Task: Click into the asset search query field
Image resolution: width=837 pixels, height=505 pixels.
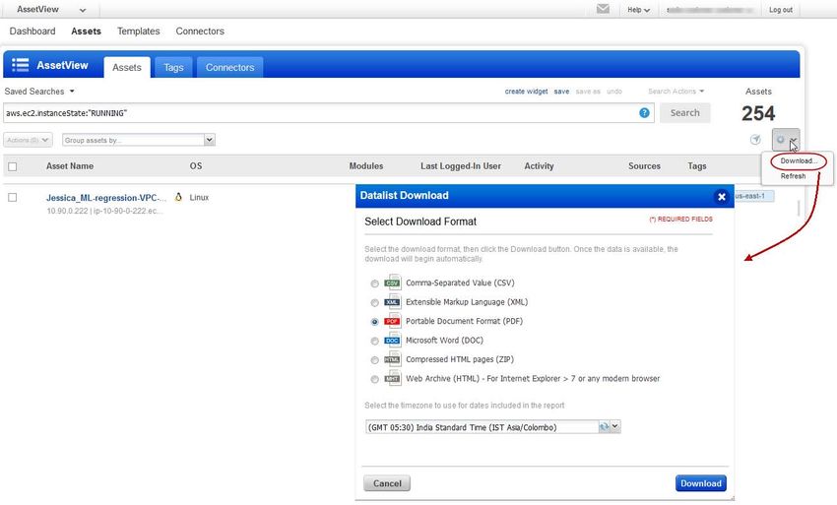Action: tap(320, 112)
